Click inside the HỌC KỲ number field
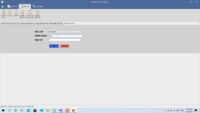 65,40
